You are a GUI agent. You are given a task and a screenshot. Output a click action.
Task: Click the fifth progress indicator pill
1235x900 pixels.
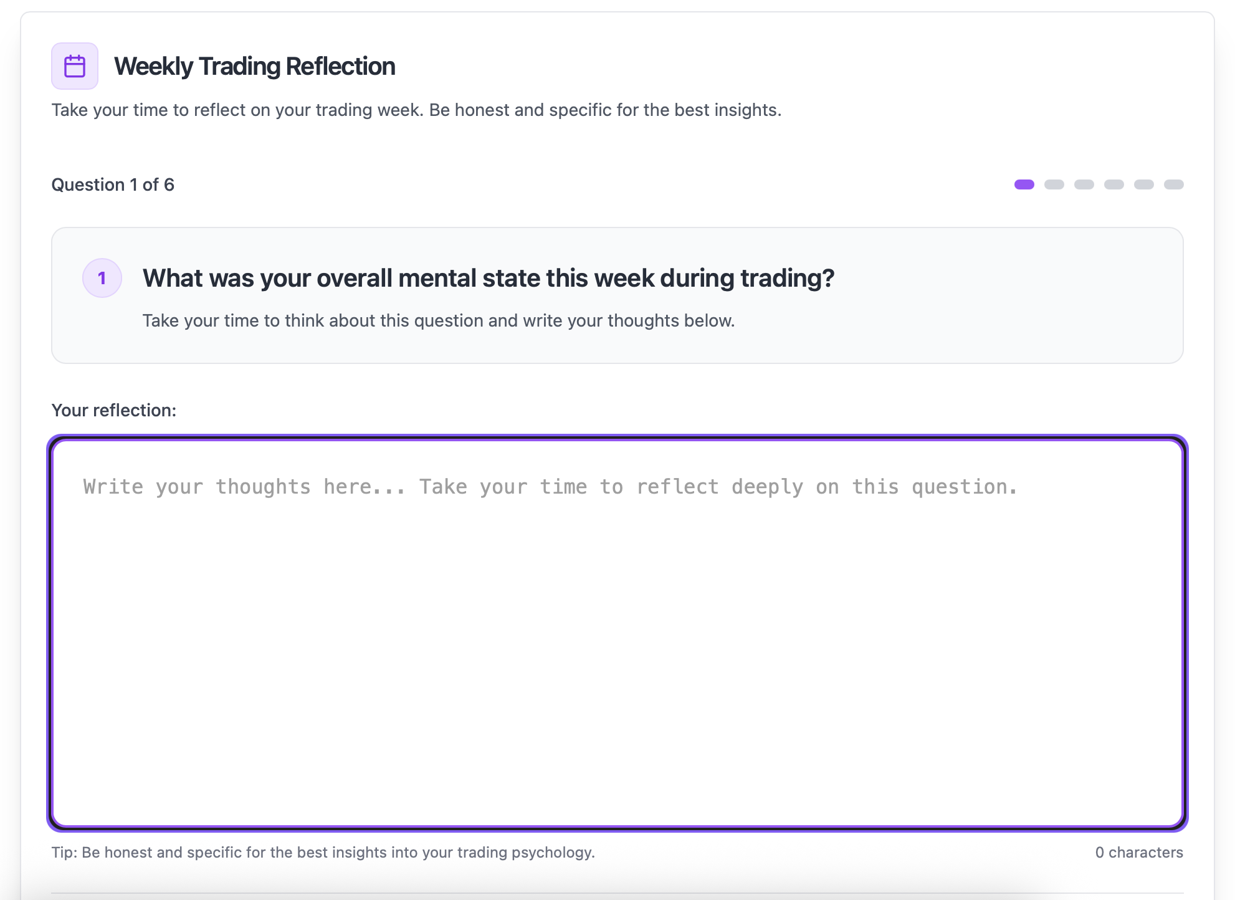[1145, 184]
